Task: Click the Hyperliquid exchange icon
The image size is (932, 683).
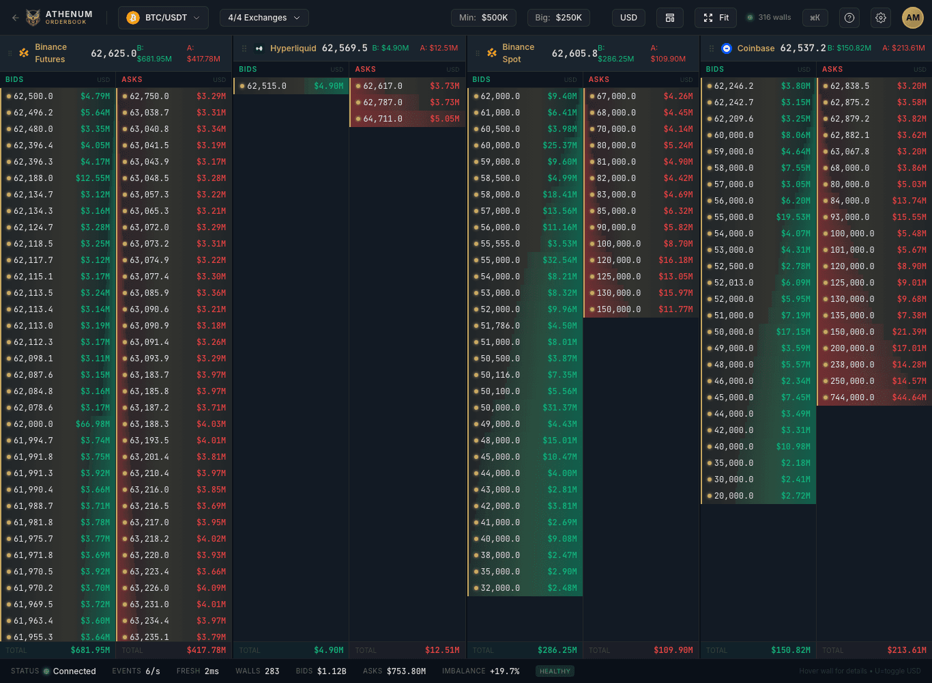Action: [259, 48]
